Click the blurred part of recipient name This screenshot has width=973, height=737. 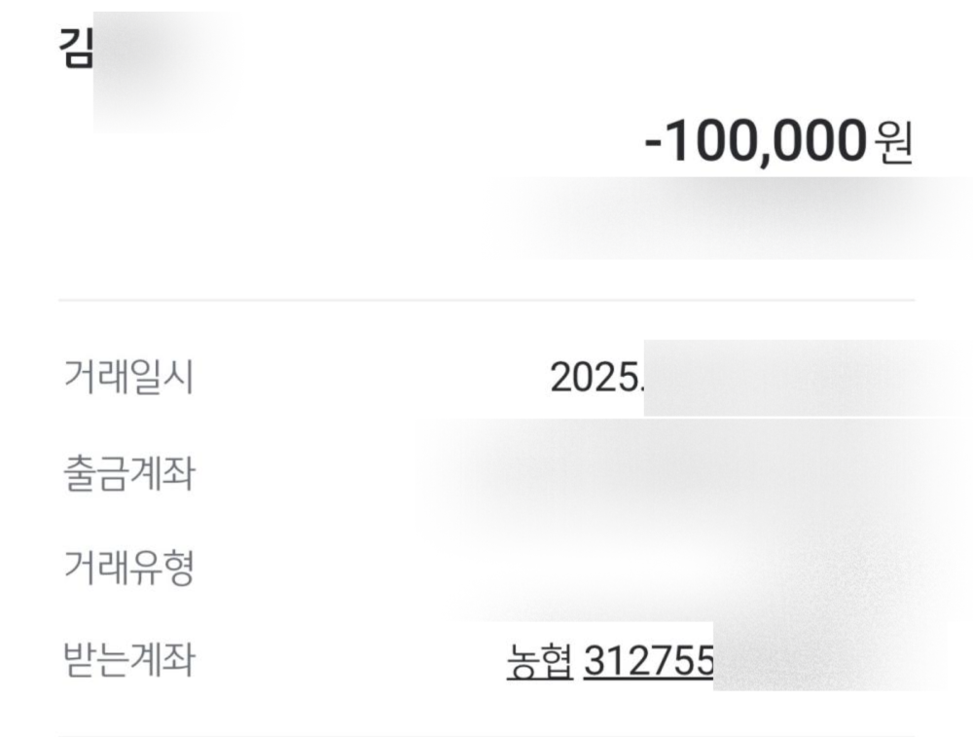pos(165,70)
